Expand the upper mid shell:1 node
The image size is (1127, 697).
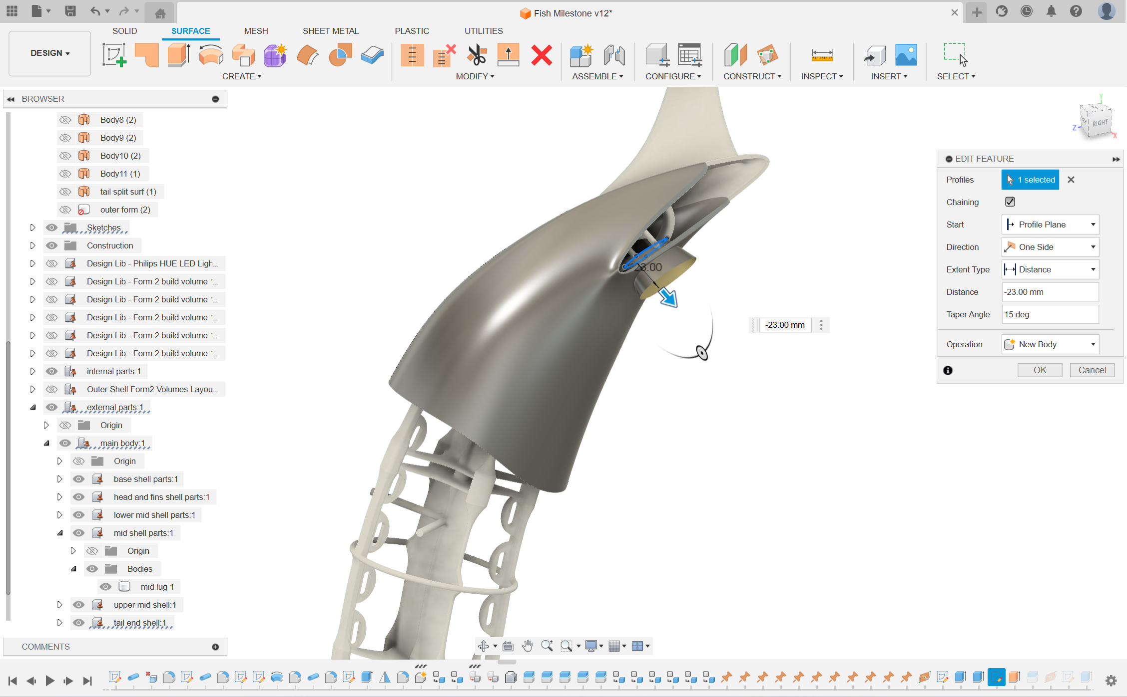tap(59, 605)
